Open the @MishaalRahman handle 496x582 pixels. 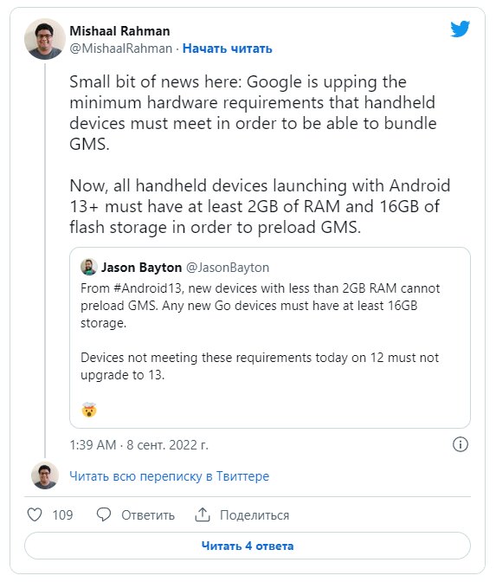pos(121,48)
